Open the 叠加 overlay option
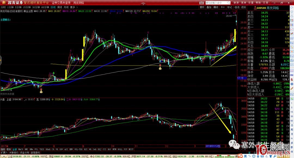 (x=209, y=7)
